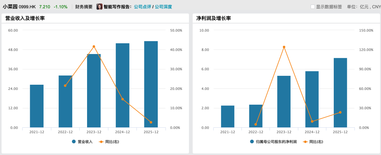Click net profit growth peak point at 2023-12
This screenshot has width=381, height=155.
click(284, 47)
